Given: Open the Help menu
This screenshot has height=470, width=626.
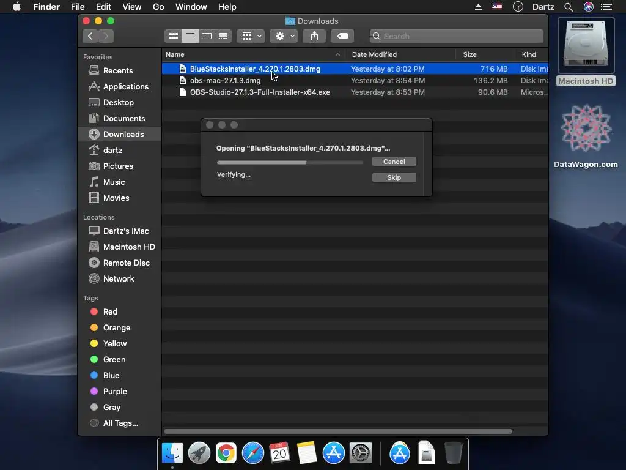Looking at the screenshot, I should click(227, 7).
